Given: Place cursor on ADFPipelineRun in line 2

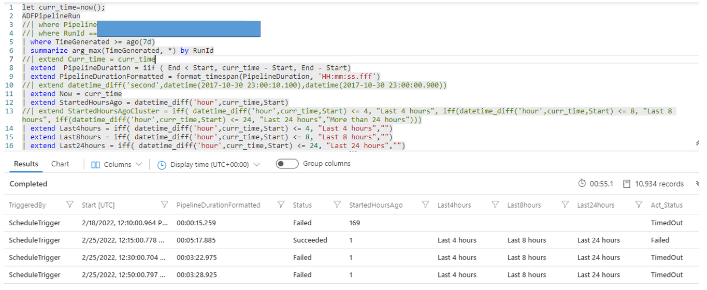Looking at the screenshot, I should coord(51,16).
